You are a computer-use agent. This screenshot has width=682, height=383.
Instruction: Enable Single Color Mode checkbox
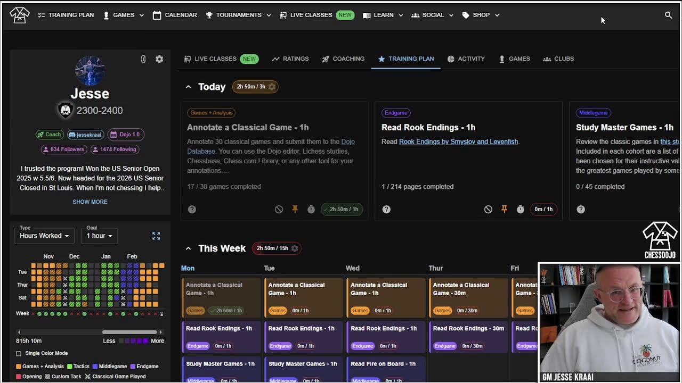click(x=19, y=353)
